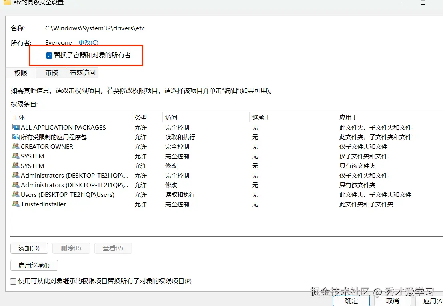Click the folder icon in title bar

point(7,2)
